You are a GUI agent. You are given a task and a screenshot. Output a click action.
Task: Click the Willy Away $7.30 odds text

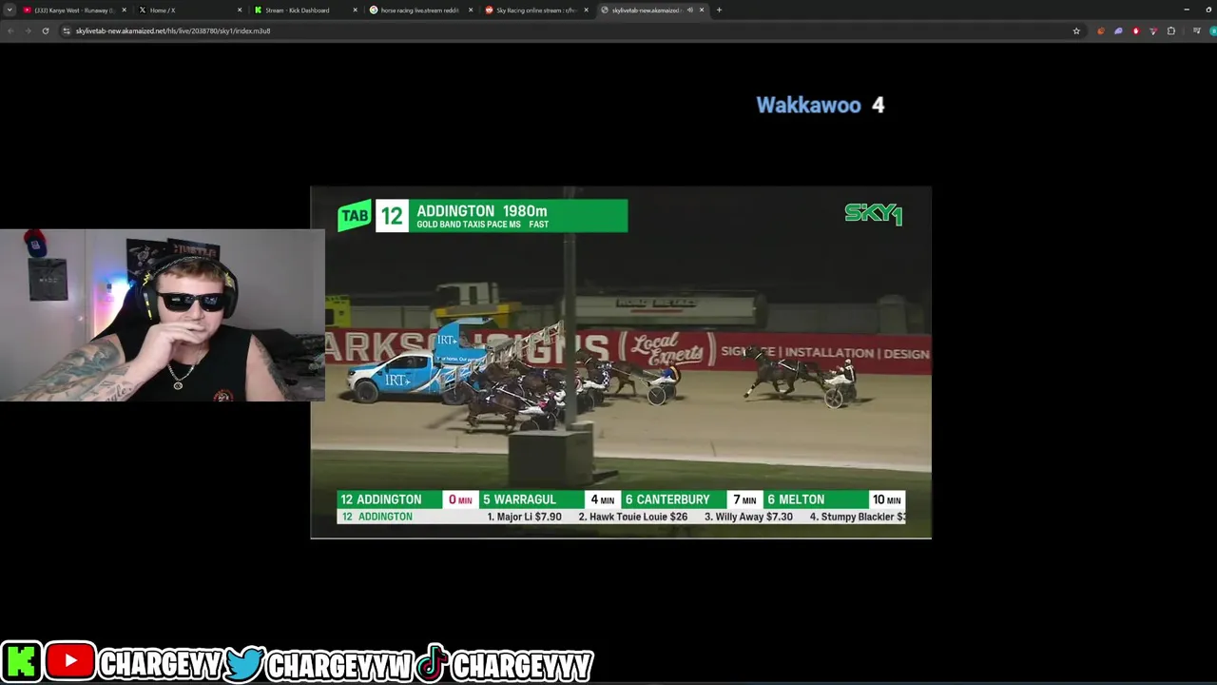pyautogui.click(x=748, y=517)
